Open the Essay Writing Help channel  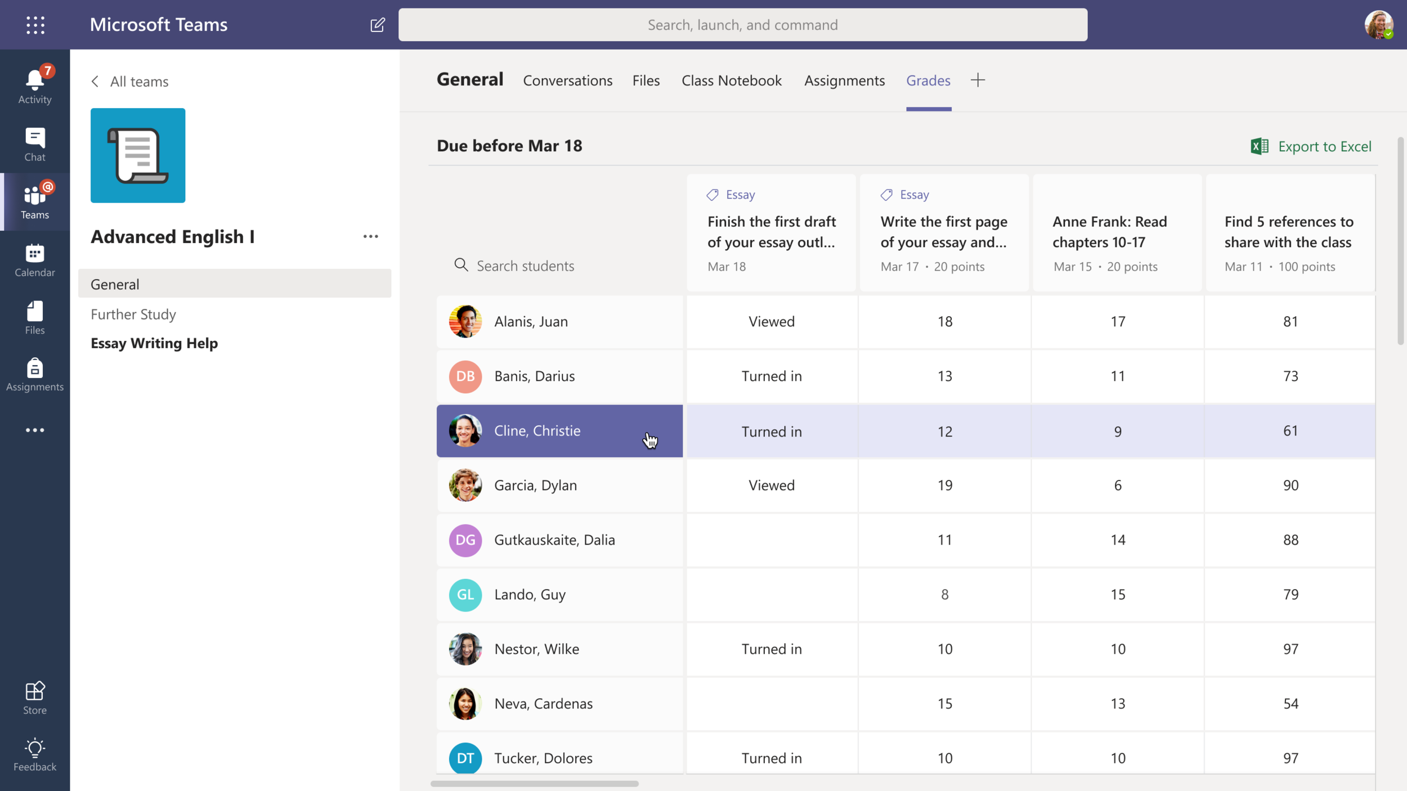pyautogui.click(x=154, y=343)
